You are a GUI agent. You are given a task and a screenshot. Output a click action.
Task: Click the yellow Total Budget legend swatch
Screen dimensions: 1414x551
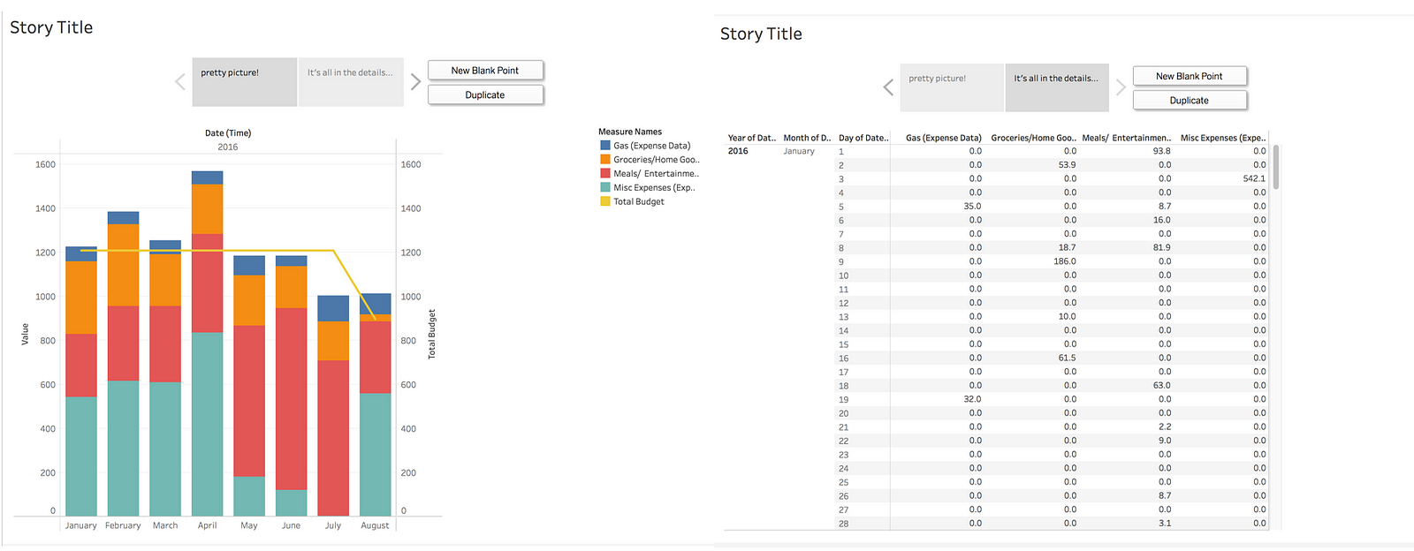tap(605, 202)
